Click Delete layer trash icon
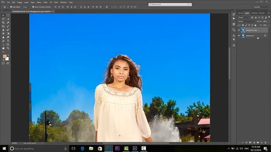The image size is (271, 152). (x=265, y=143)
